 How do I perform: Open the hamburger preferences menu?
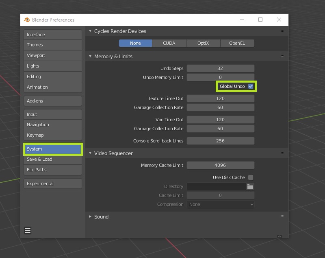click(28, 230)
